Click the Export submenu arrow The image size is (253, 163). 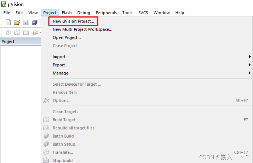[x=249, y=65]
